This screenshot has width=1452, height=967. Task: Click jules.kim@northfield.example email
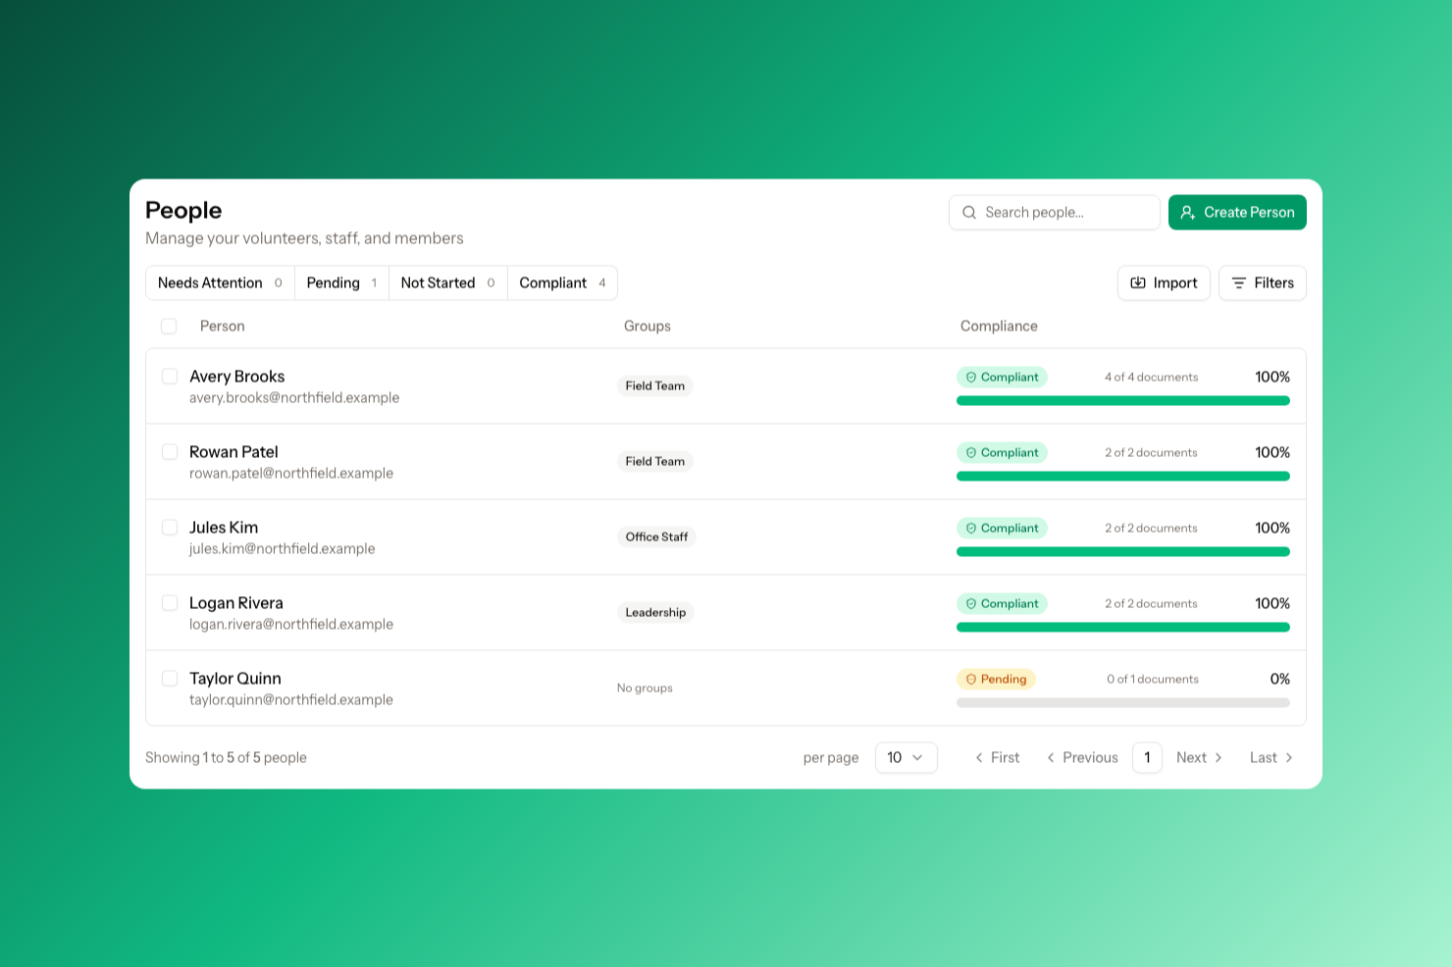[x=283, y=548]
